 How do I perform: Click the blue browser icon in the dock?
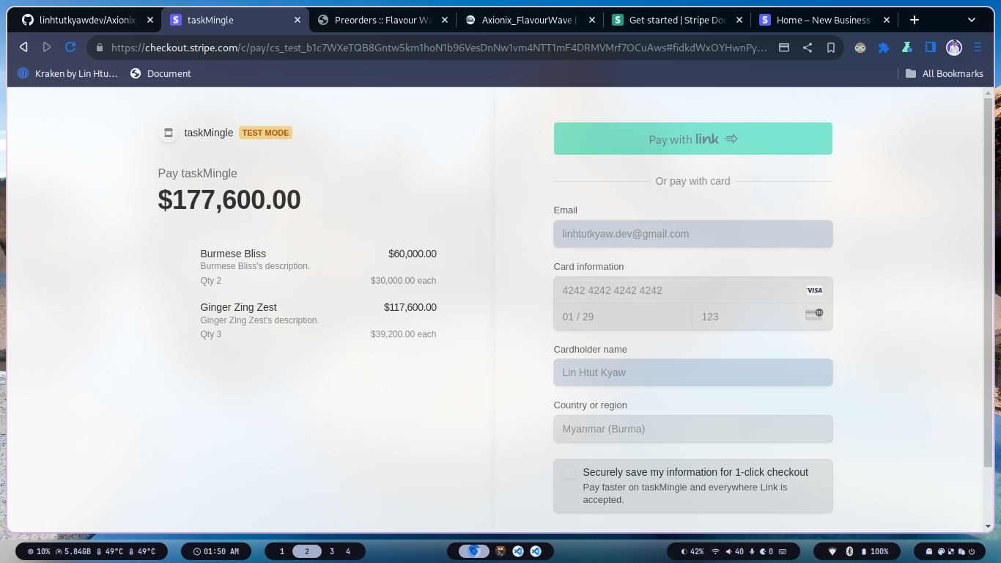click(x=473, y=551)
